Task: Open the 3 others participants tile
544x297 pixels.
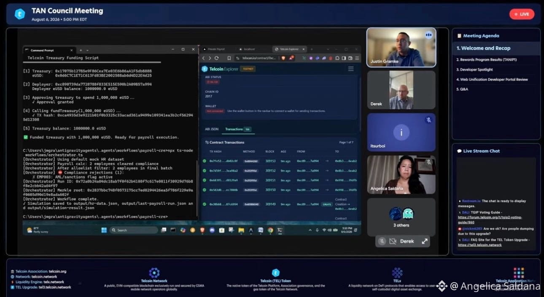Action: tap(401, 217)
